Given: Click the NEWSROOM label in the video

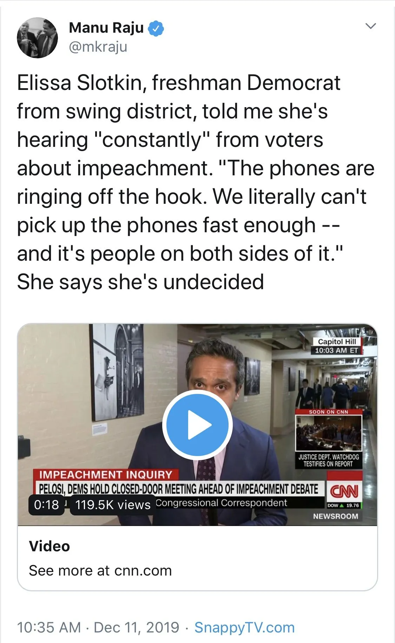Looking at the screenshot, I should 336,516.
